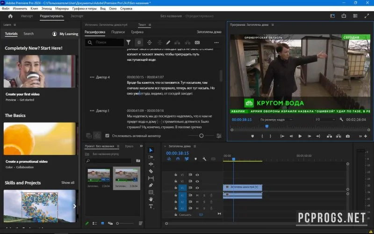Image resolution: width=374 pixels, height=234 pixels.
Task: Select the Rectangle tool
Action: (x=151, y=192)
